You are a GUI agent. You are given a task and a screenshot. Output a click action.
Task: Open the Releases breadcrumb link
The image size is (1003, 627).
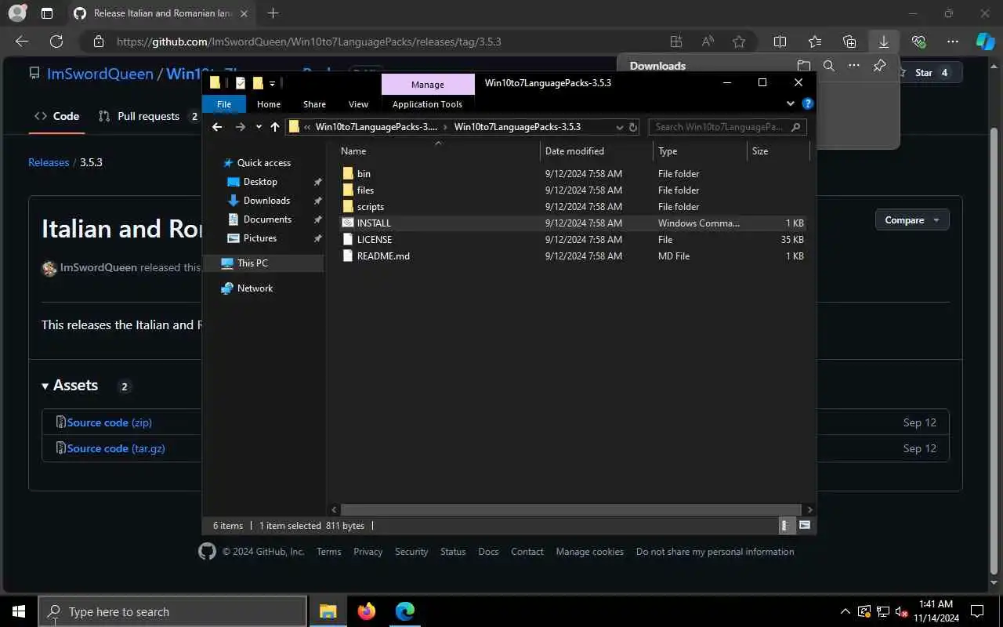coord(49,162)
